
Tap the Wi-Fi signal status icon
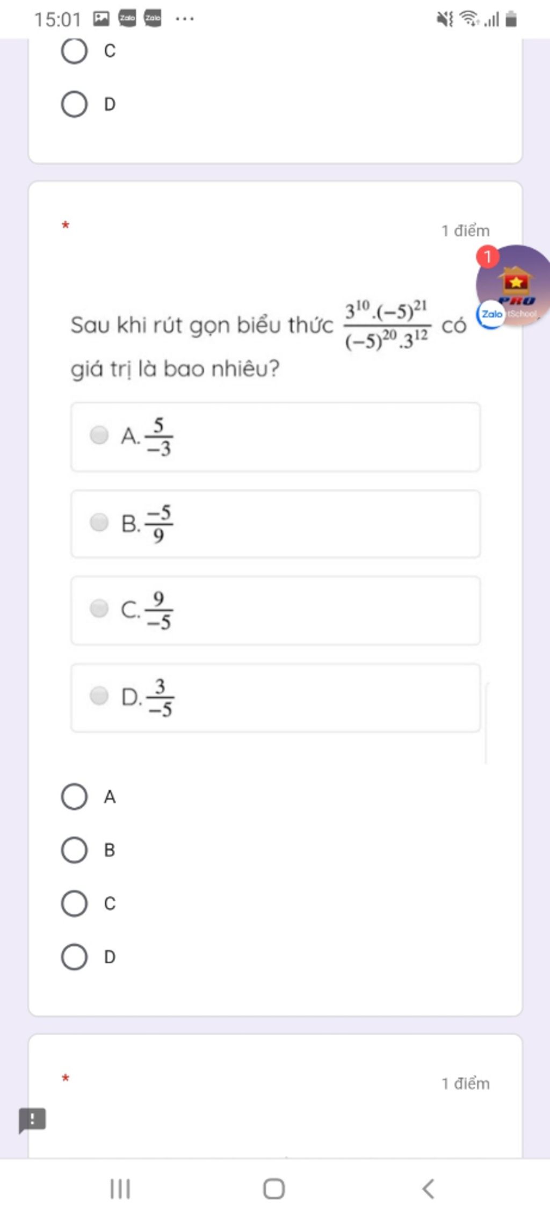[x=470, y=19]
